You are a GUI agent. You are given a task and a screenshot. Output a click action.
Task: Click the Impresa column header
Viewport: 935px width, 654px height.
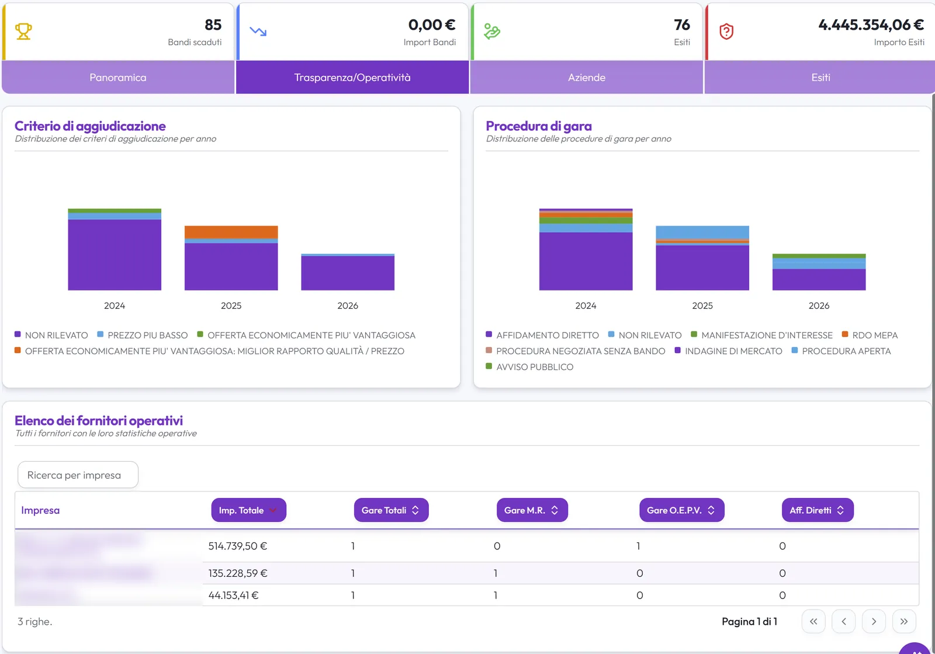[40, 510]
